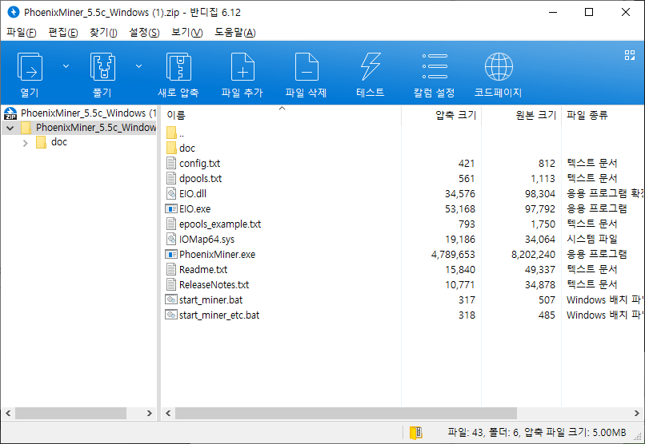Select the ZIP root node in the tree
This screenshot has width=645, height=444.
(x=80, y=113)
